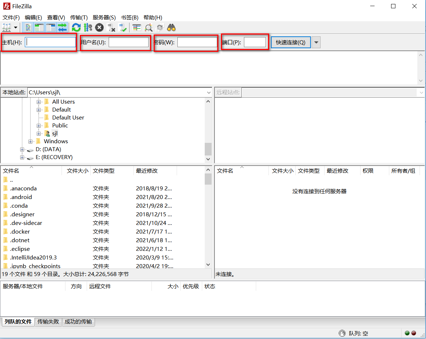Open the 传输(T) menu
The width and height of the screenshot is (426, 339).
79,18
